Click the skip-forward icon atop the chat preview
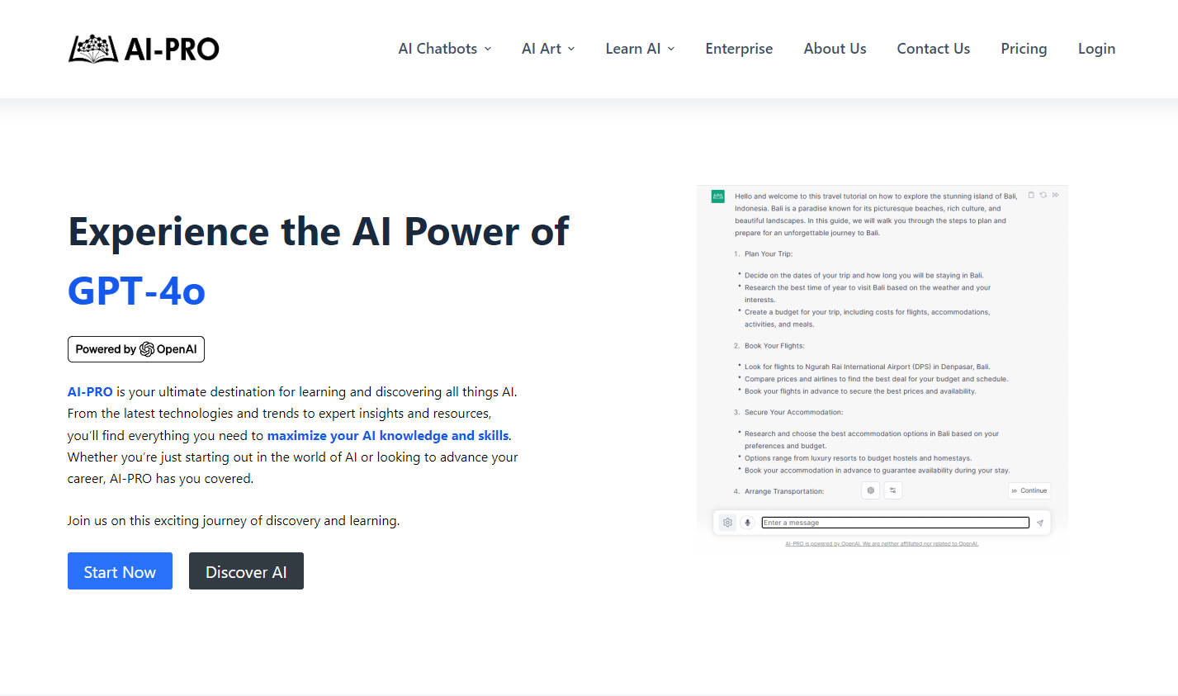 (1055, 195)
